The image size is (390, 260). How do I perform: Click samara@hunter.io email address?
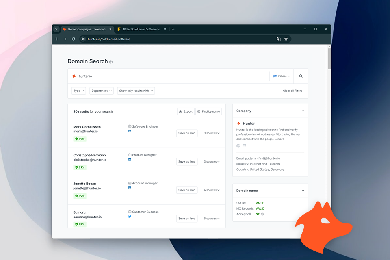click(88, 217)
